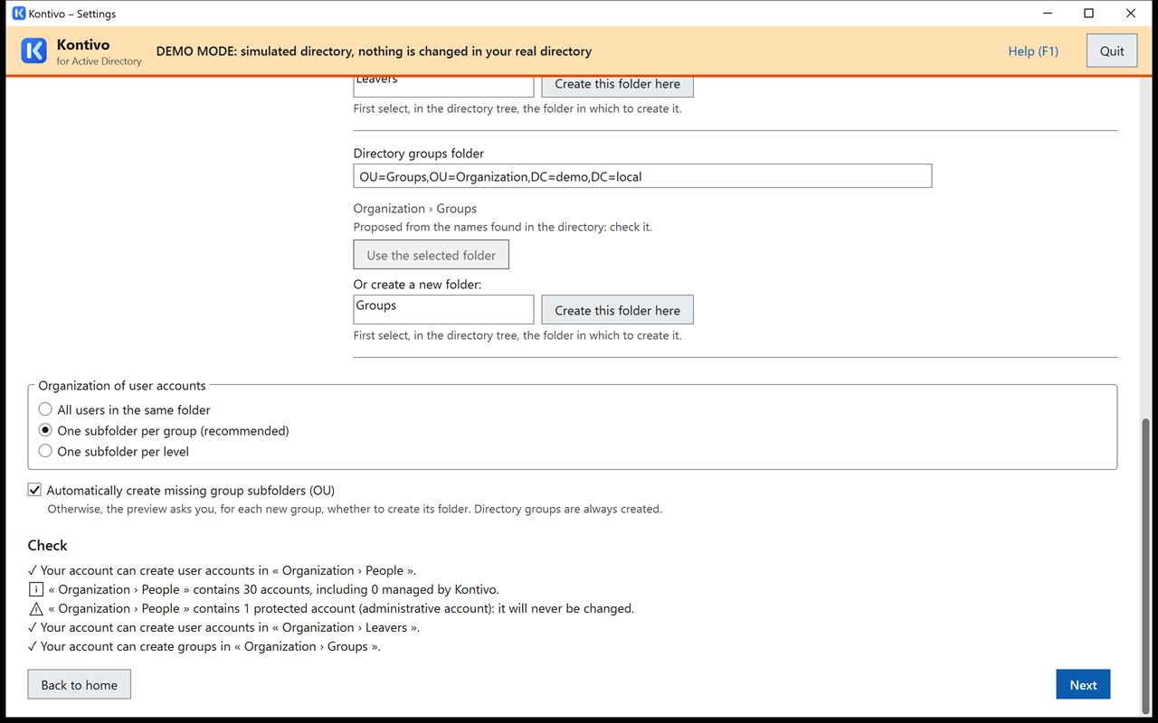Click the Quit button
This screenshot has width=1158, height=723.
point(1112,51)
